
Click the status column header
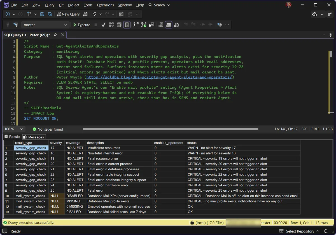[243, 143]
